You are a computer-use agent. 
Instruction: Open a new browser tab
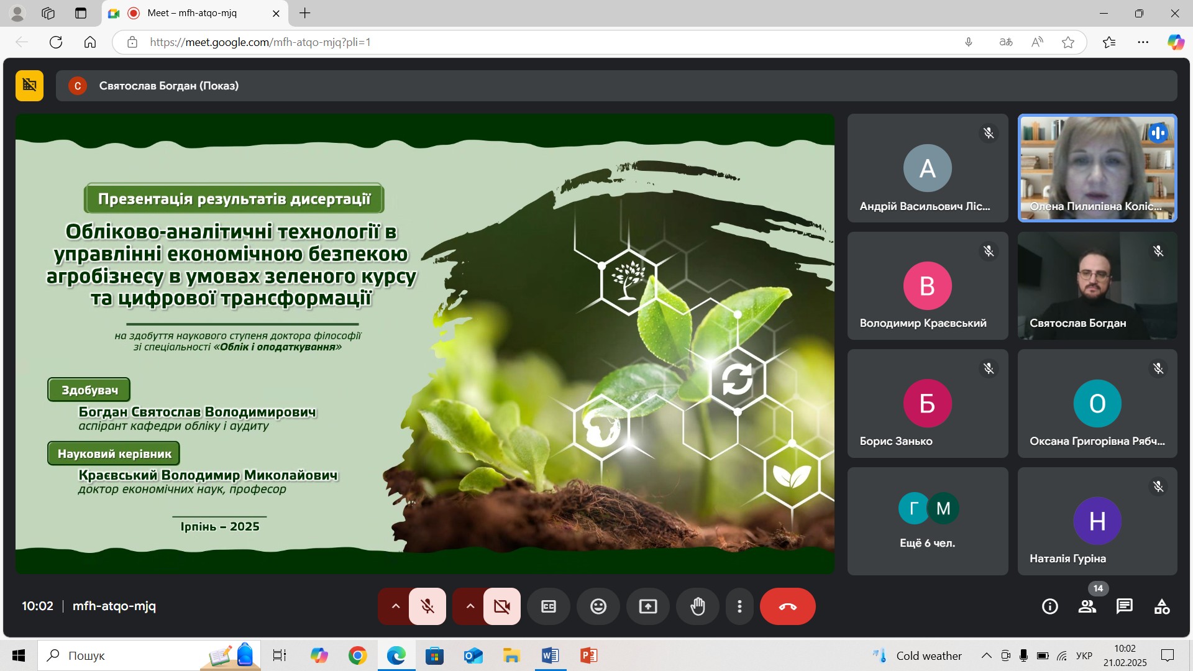[x=304, y=13]
